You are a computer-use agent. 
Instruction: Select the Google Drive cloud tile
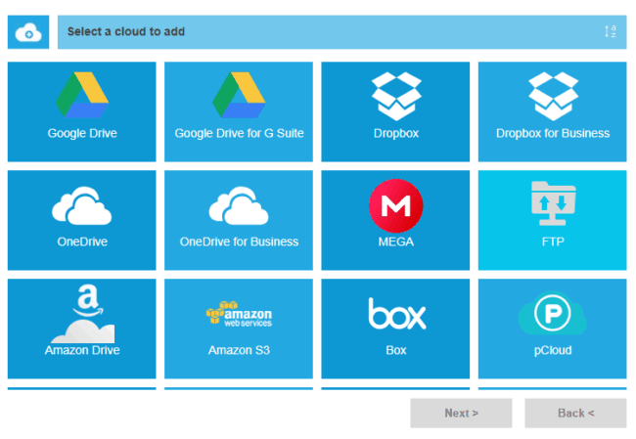point(81,111)
